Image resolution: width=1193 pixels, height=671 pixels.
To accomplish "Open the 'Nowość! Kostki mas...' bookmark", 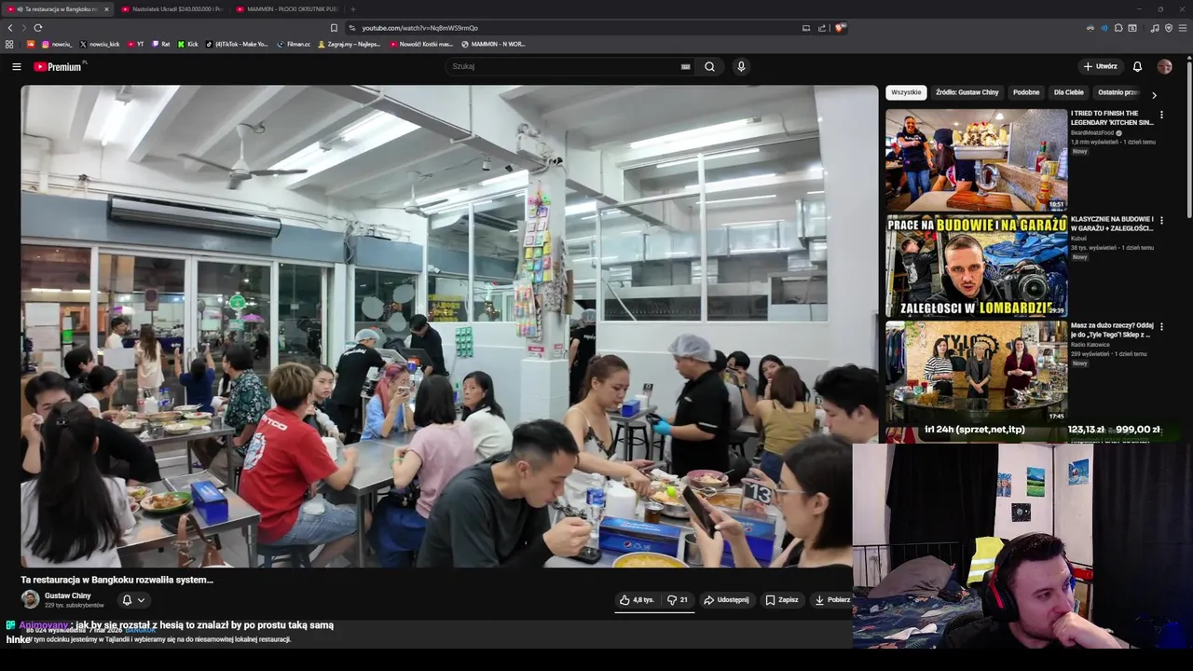I will coord(421,44).
